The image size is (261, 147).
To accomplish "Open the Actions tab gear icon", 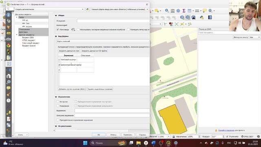I will [9, 82].
